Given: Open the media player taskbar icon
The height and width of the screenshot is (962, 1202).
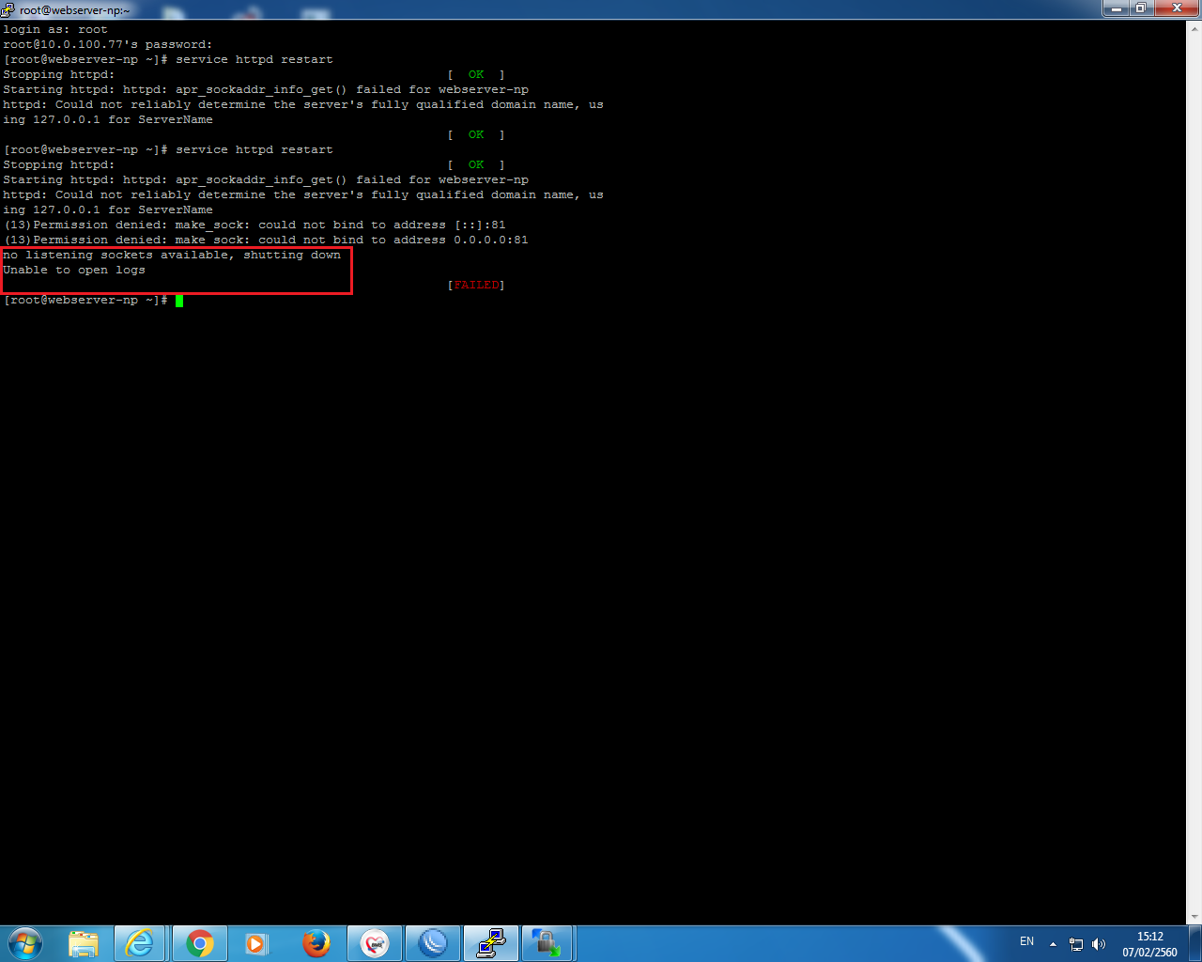Looking at the screenshot, I should 256,943.
